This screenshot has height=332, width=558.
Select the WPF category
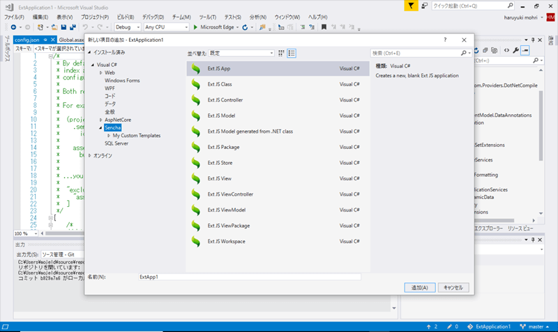110,88
